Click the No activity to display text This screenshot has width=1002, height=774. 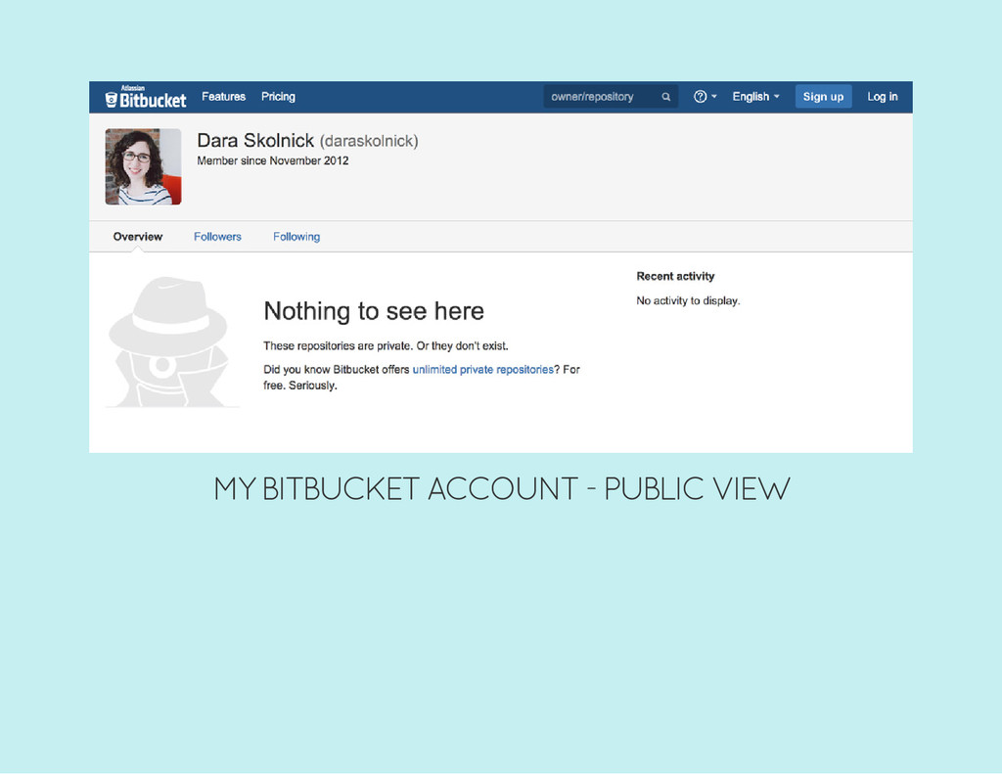(x=688, y=300)
